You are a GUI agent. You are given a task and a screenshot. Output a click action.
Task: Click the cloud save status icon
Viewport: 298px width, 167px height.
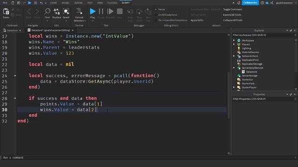(267, 3)
